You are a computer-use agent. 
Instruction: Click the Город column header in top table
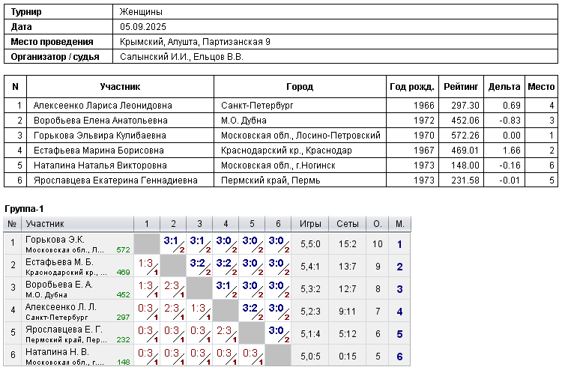[300, 87]
